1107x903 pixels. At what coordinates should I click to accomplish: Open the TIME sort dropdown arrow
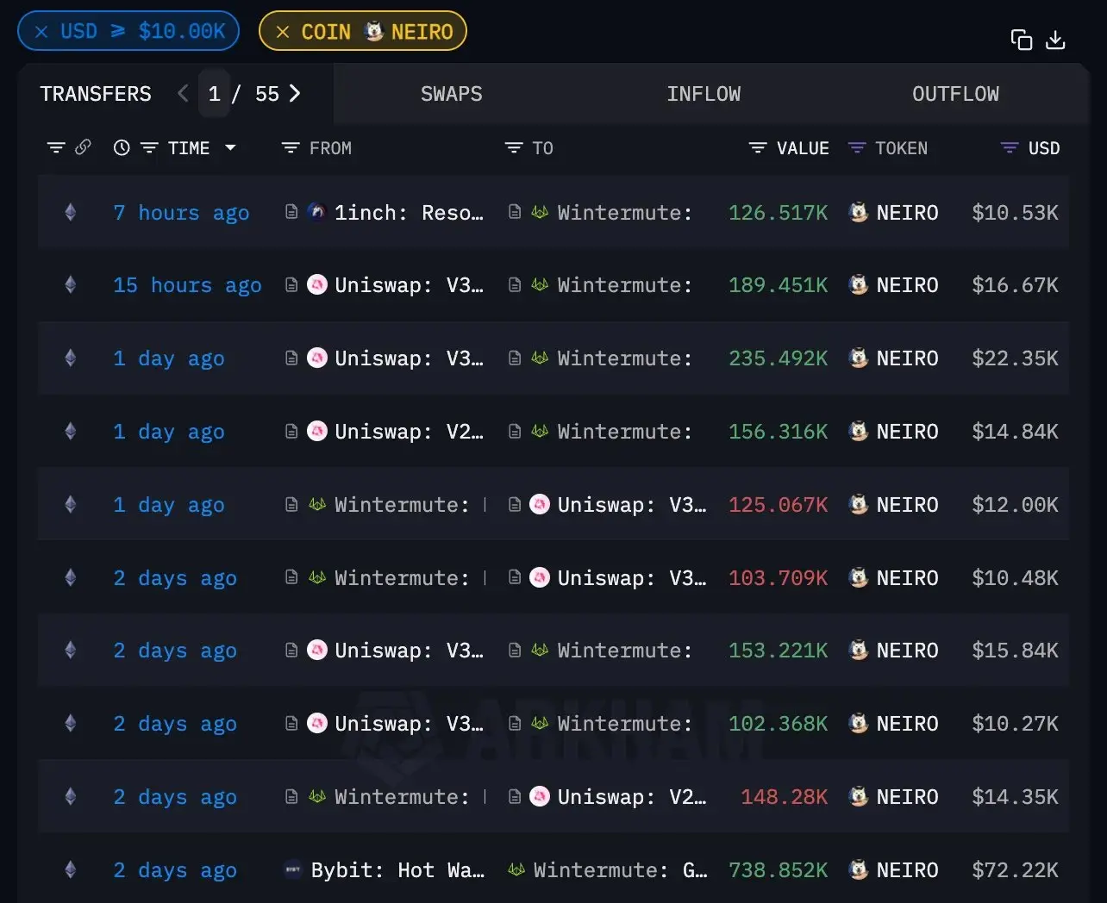230,148
